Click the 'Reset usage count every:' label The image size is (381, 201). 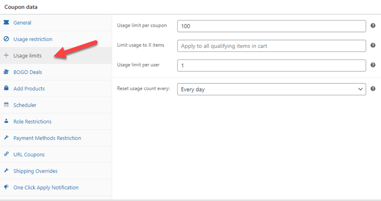143,89
